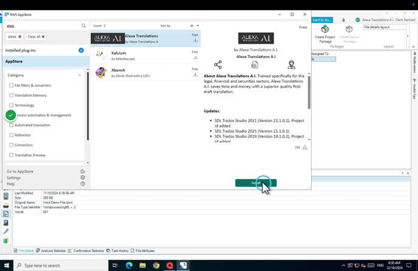Check the Connectors category

(11, 145)
